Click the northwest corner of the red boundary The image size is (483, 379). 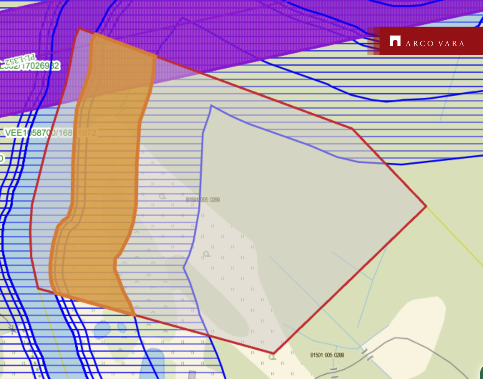[79, 29]
